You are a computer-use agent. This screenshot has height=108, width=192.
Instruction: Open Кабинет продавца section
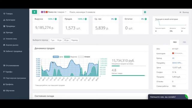coord(13,51)
